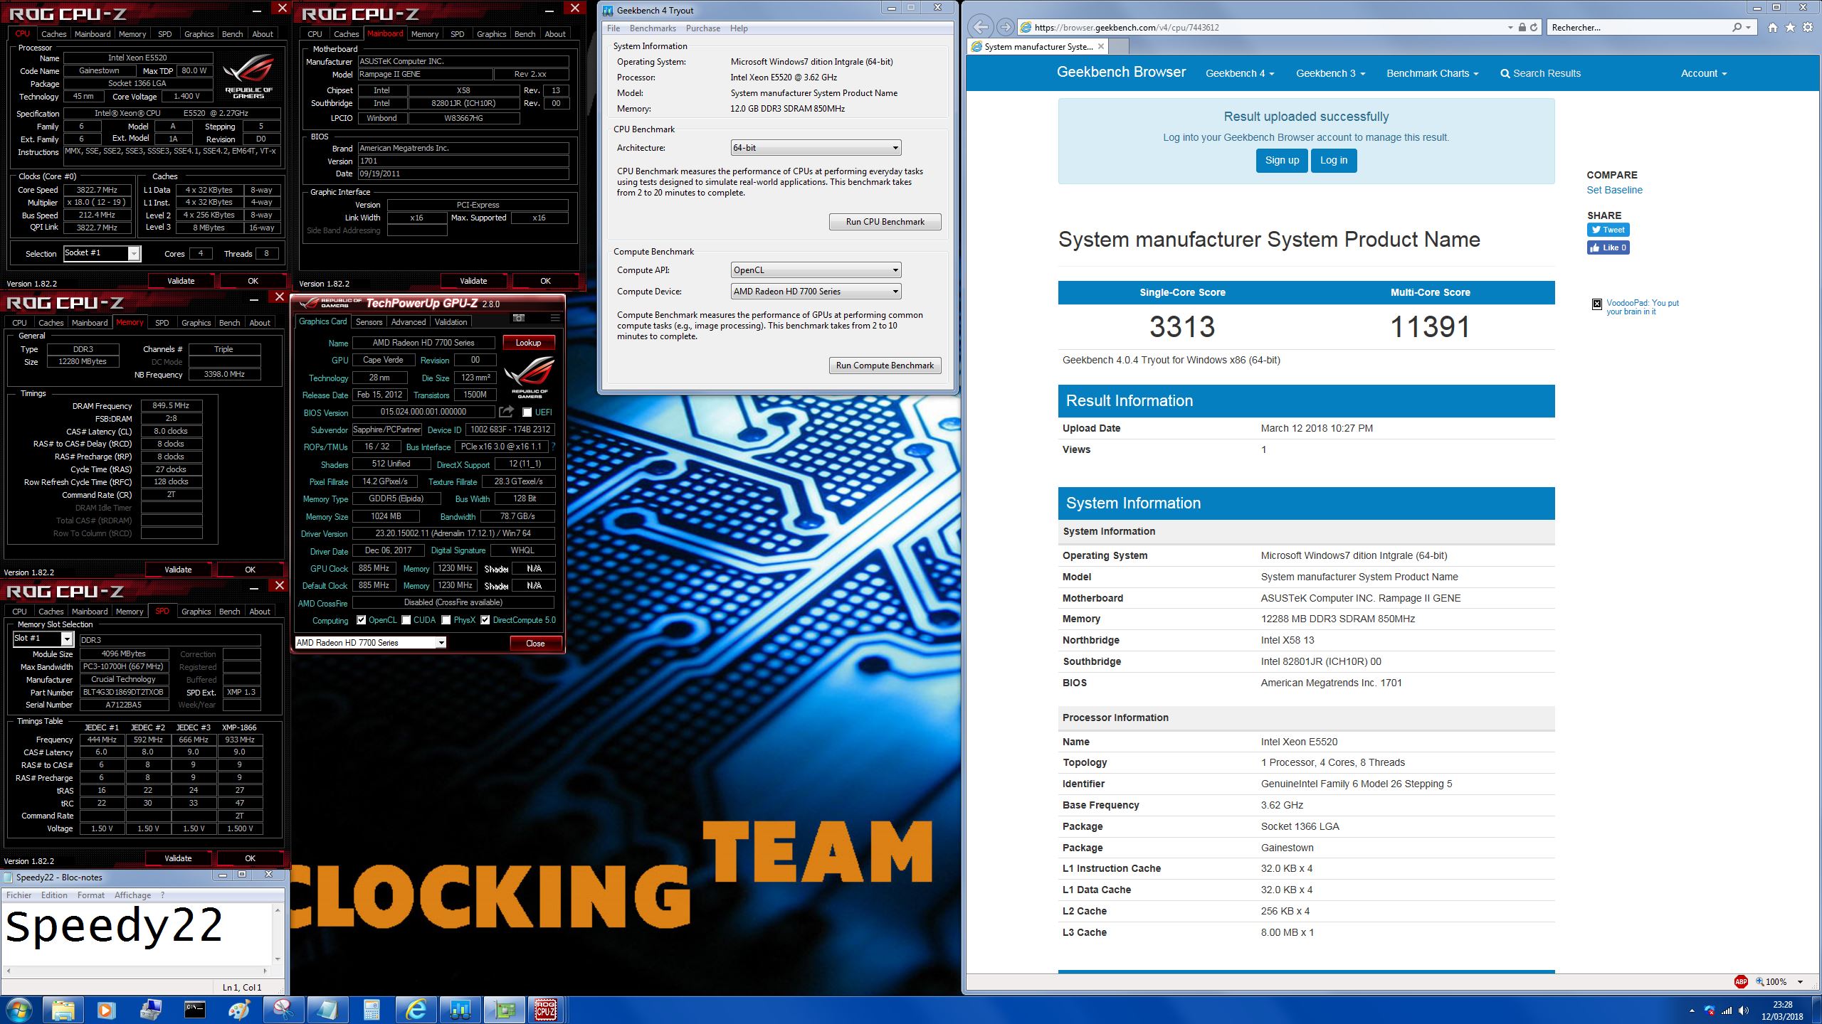This screenshot has height=1024, width=1822.
Task: Click the browser address bar URL
Action: point(1127,27)
